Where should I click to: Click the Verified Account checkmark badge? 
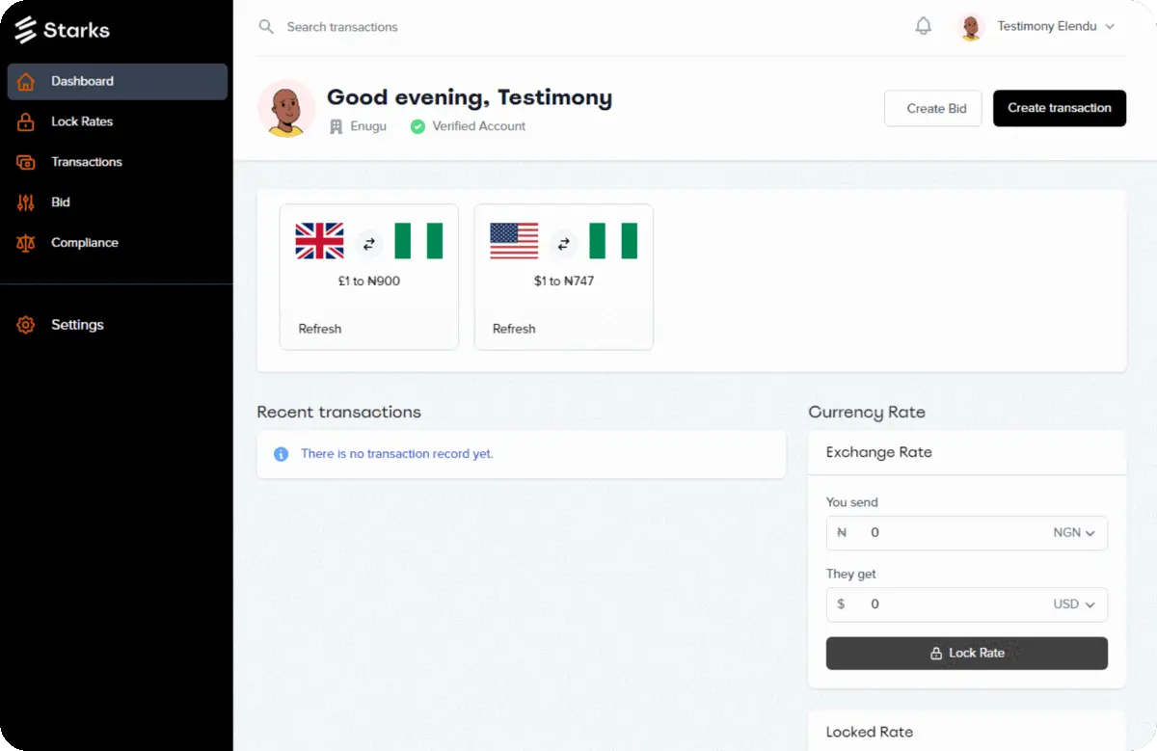point(417,126)
